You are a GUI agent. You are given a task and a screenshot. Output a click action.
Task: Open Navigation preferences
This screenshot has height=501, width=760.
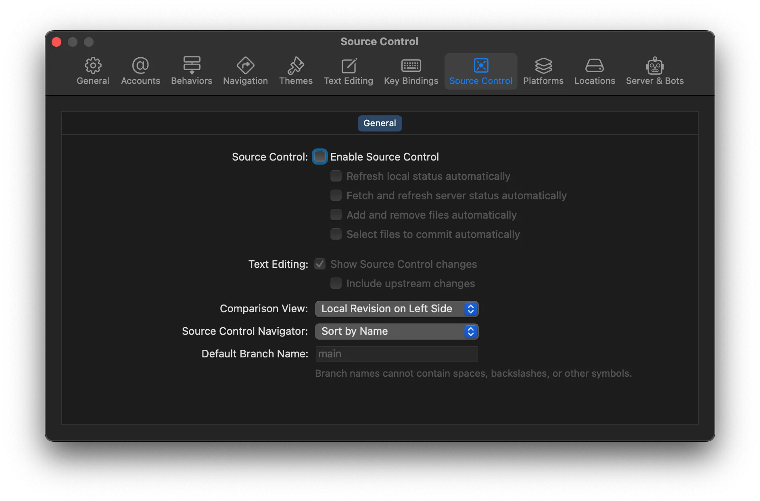(x=245, y=71)
